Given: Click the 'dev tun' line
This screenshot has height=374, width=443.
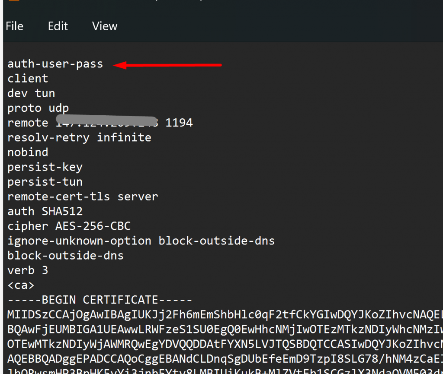Looking at the screenshot, I should (31, 93).
